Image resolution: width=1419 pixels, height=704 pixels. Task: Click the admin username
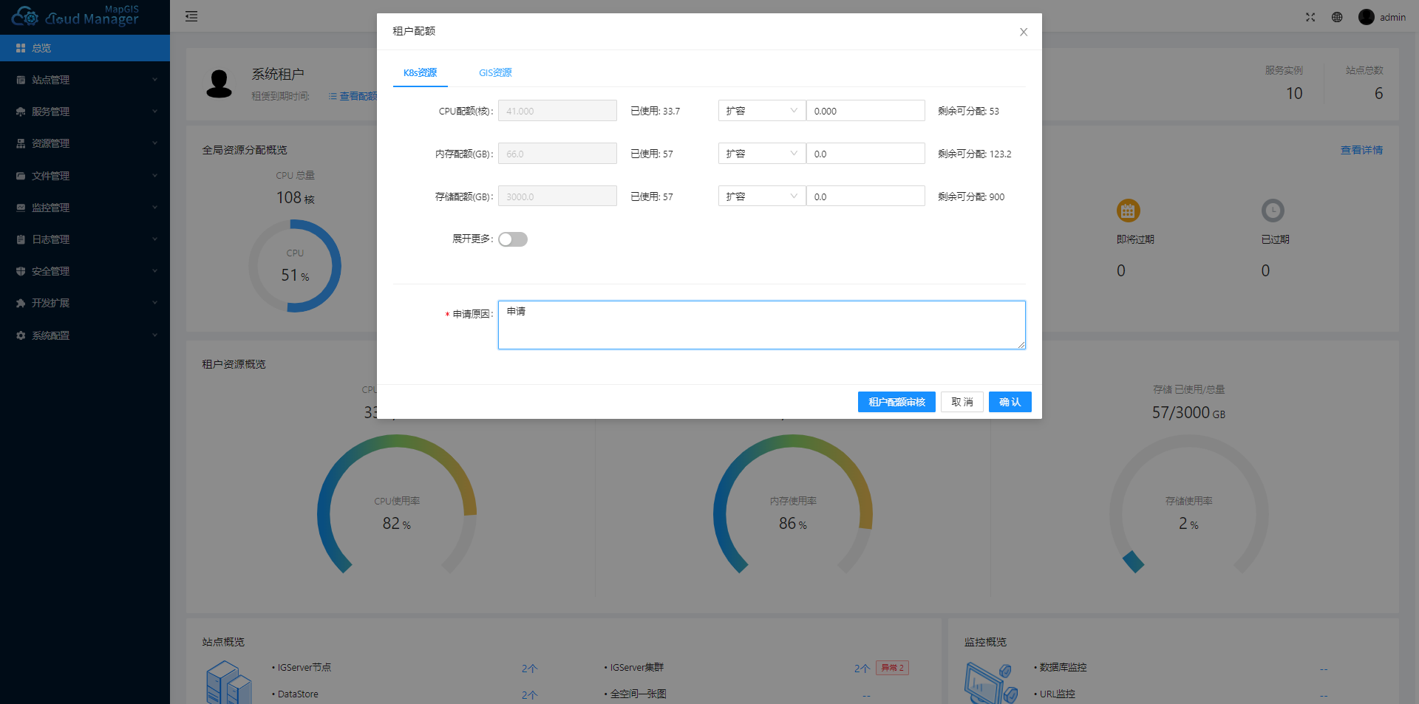click(1392, 17)
